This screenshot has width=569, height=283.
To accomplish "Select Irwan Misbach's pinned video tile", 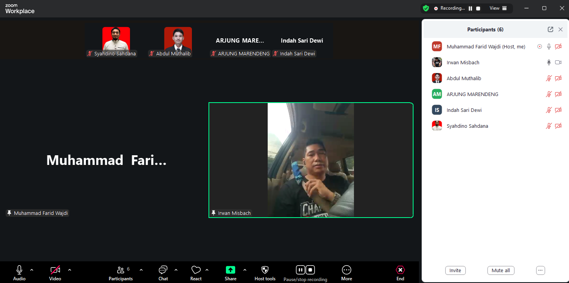I will (311, 160).
